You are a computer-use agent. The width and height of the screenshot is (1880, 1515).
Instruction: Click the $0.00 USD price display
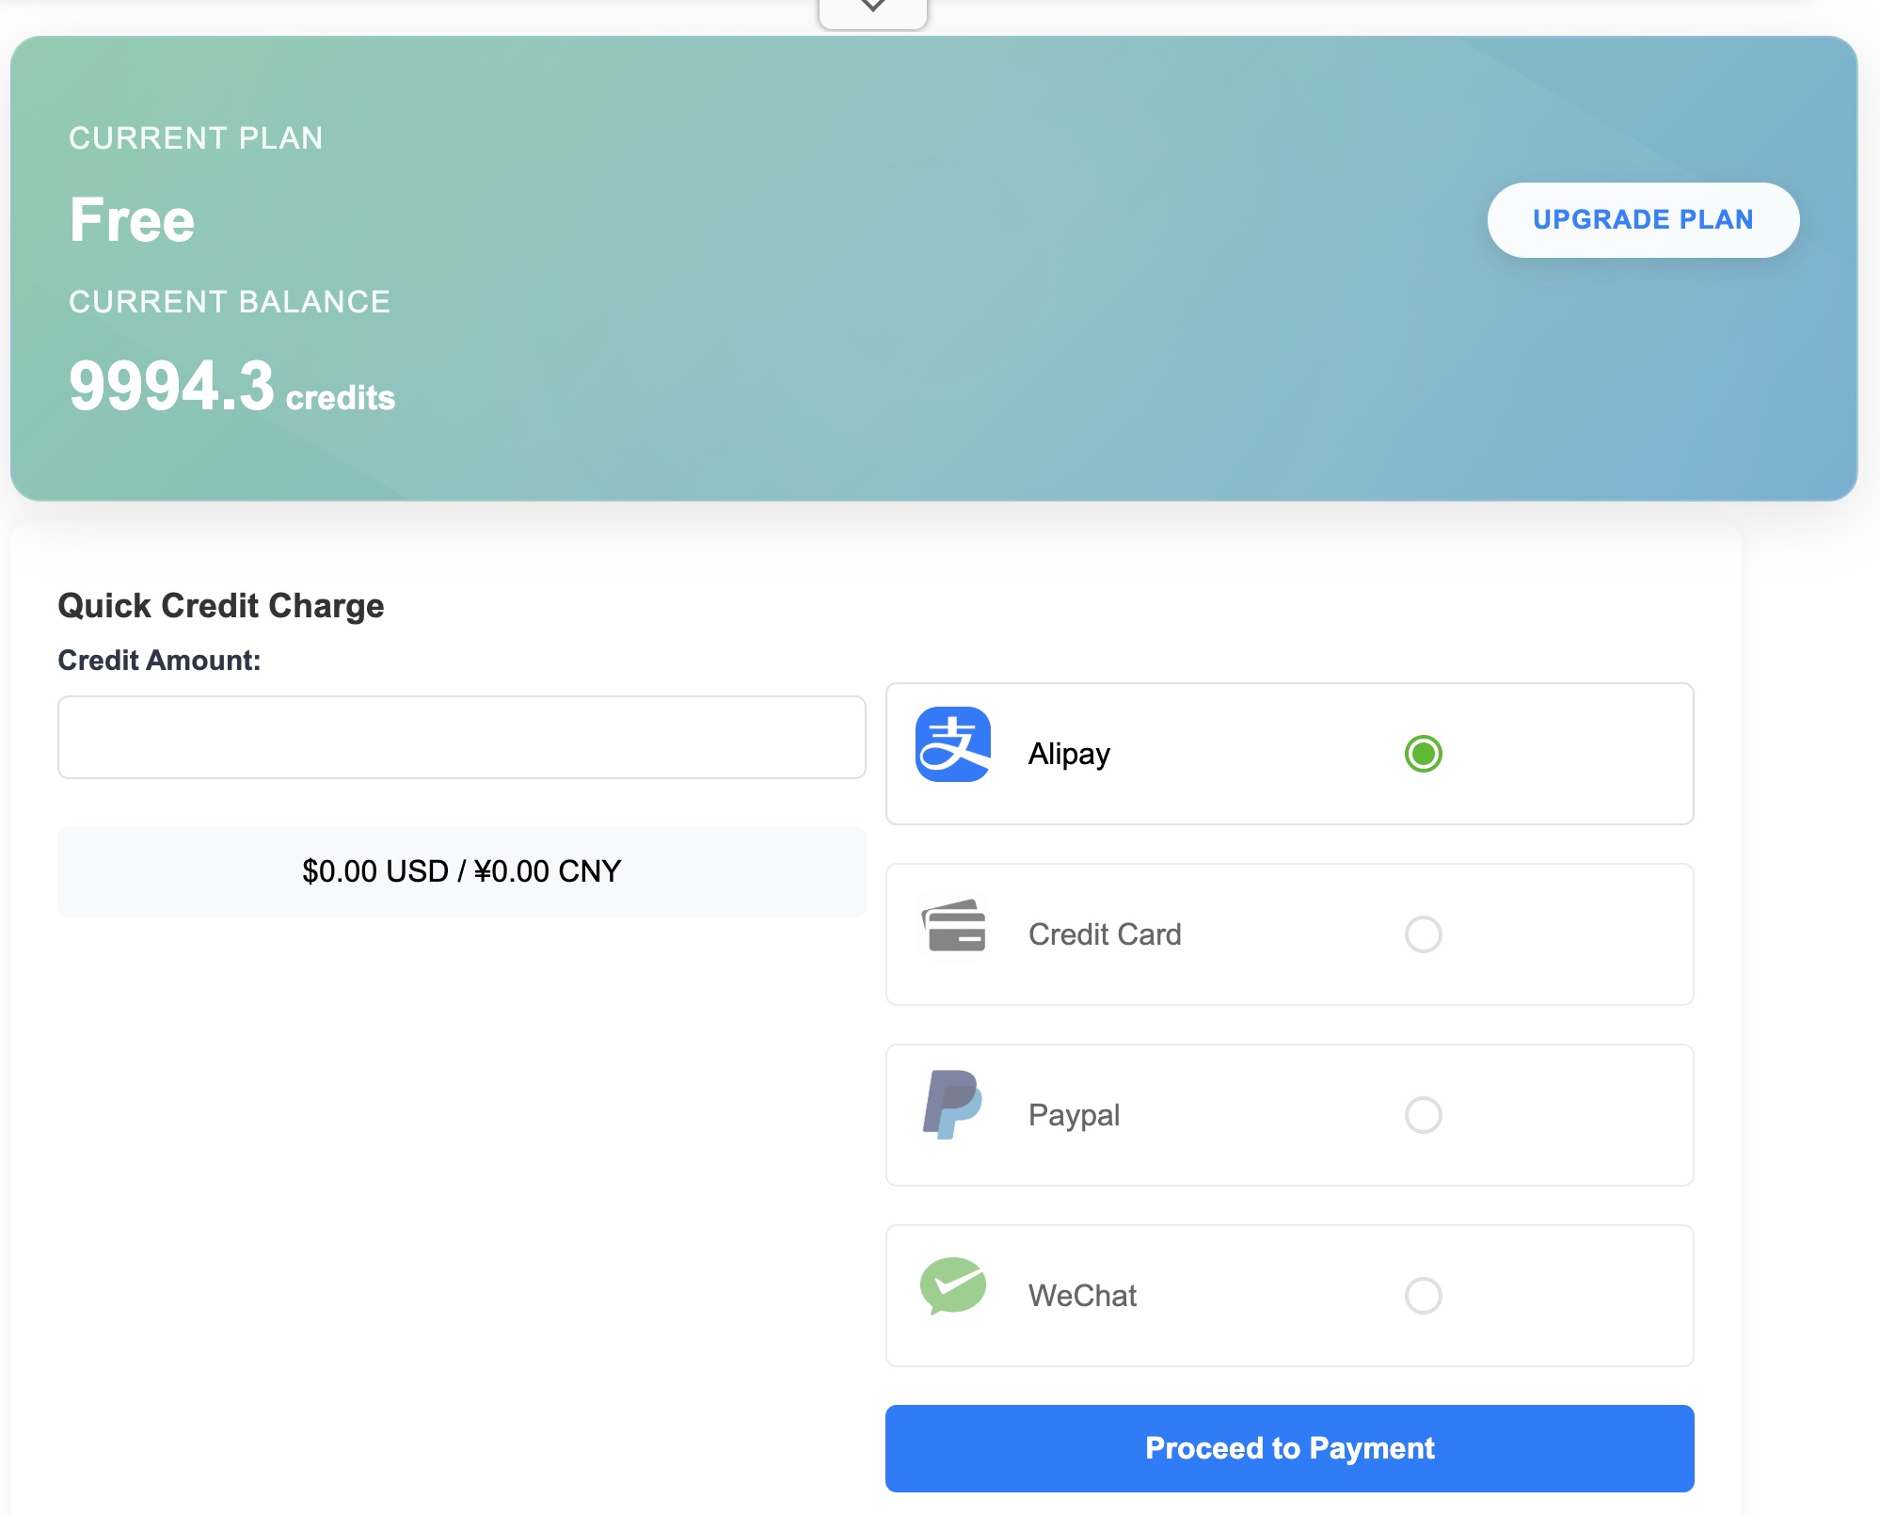pos(461,870)
